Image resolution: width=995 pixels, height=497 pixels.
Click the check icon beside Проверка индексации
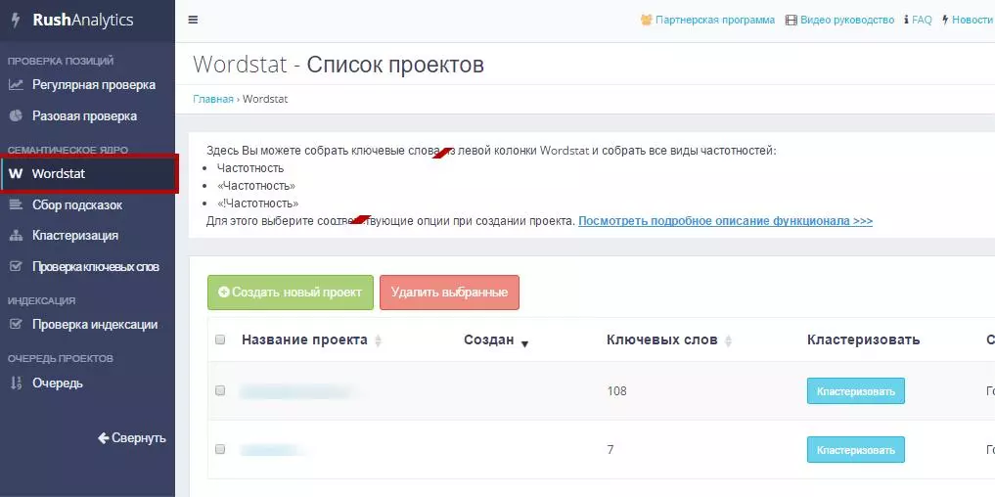(16, 325)
